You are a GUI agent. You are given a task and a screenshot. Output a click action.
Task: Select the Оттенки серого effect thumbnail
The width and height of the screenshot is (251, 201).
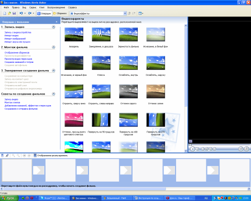click(129, 91)
